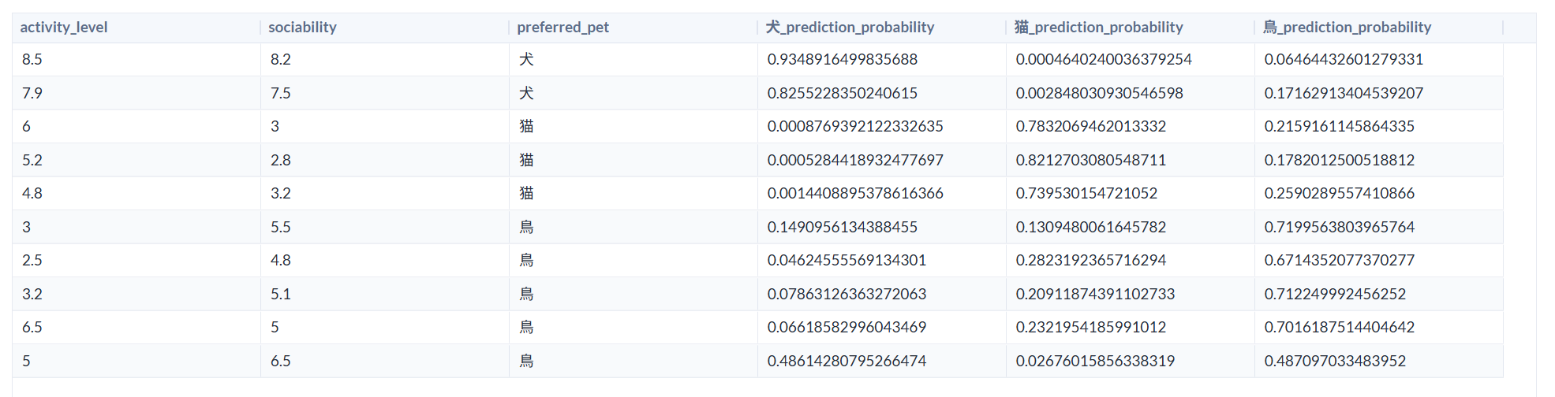The height and width of the screenshot is (397, 1555).
Task: Click the sociability cell showing 7.5
Action: 281,93
